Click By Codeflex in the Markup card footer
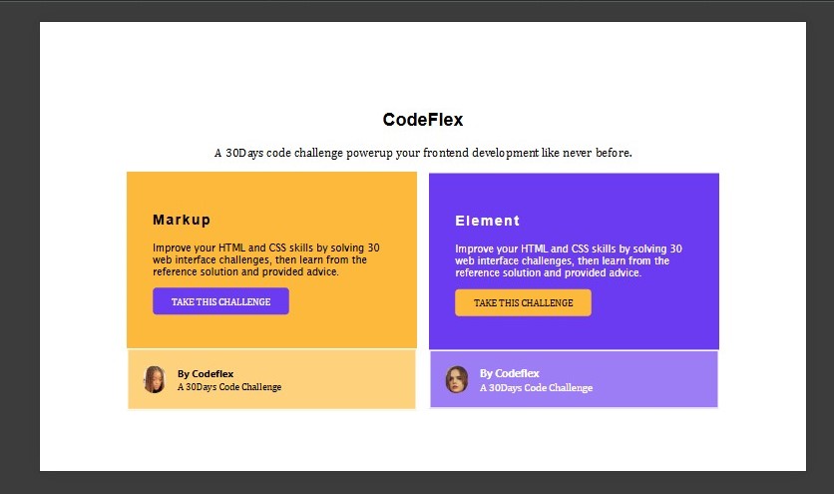Viewport: 834px width, 494px height. [x=206, y=373]
